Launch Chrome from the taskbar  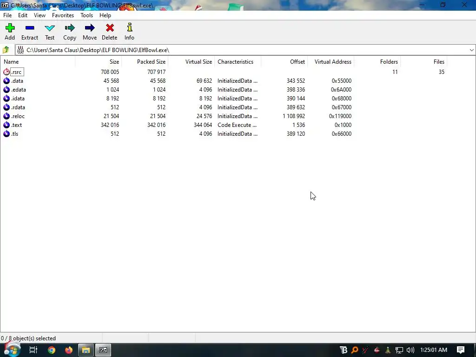click(52, 350)
